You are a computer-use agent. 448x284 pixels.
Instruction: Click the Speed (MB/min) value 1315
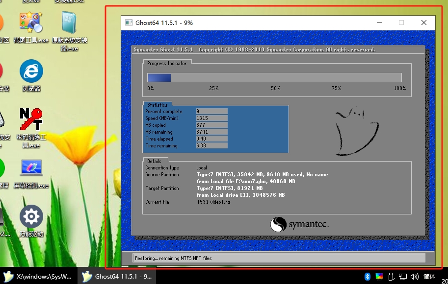[211, 118]
